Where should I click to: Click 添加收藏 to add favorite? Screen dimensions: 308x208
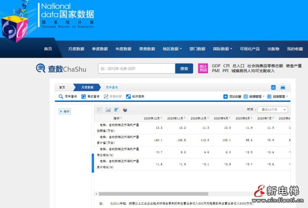coord(232,97)
